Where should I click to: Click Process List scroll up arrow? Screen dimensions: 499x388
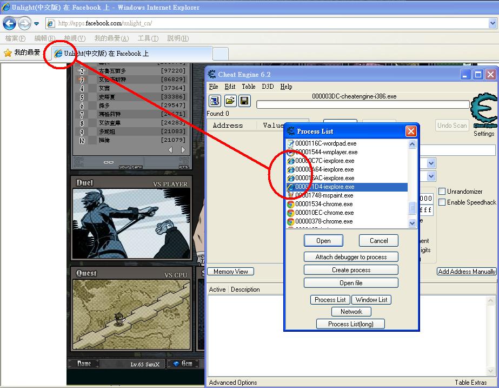412,144
